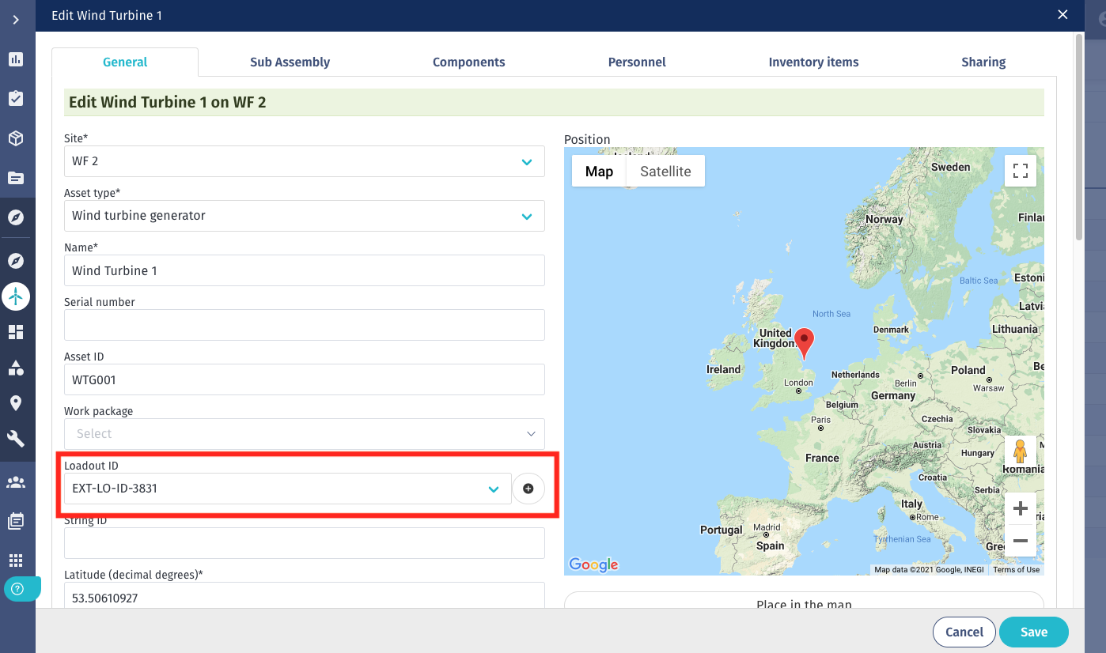Switch to the Components tab
Screen dimensions: 1106x653
pyautogui.click(x=468, y=62)
